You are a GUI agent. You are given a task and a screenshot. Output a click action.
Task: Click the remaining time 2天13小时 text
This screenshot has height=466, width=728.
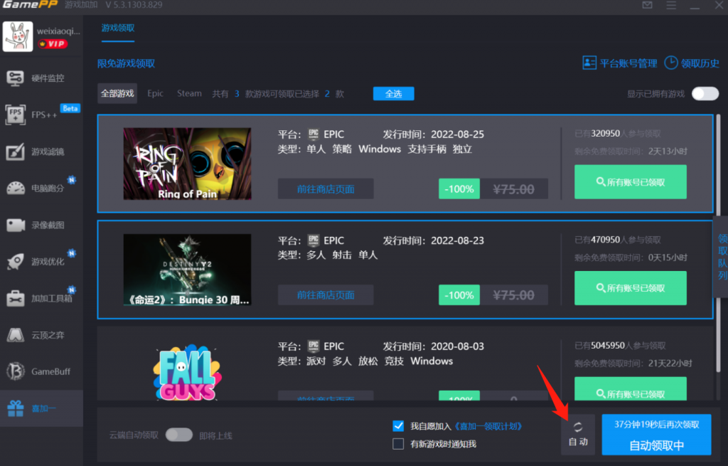click(668, 152)
